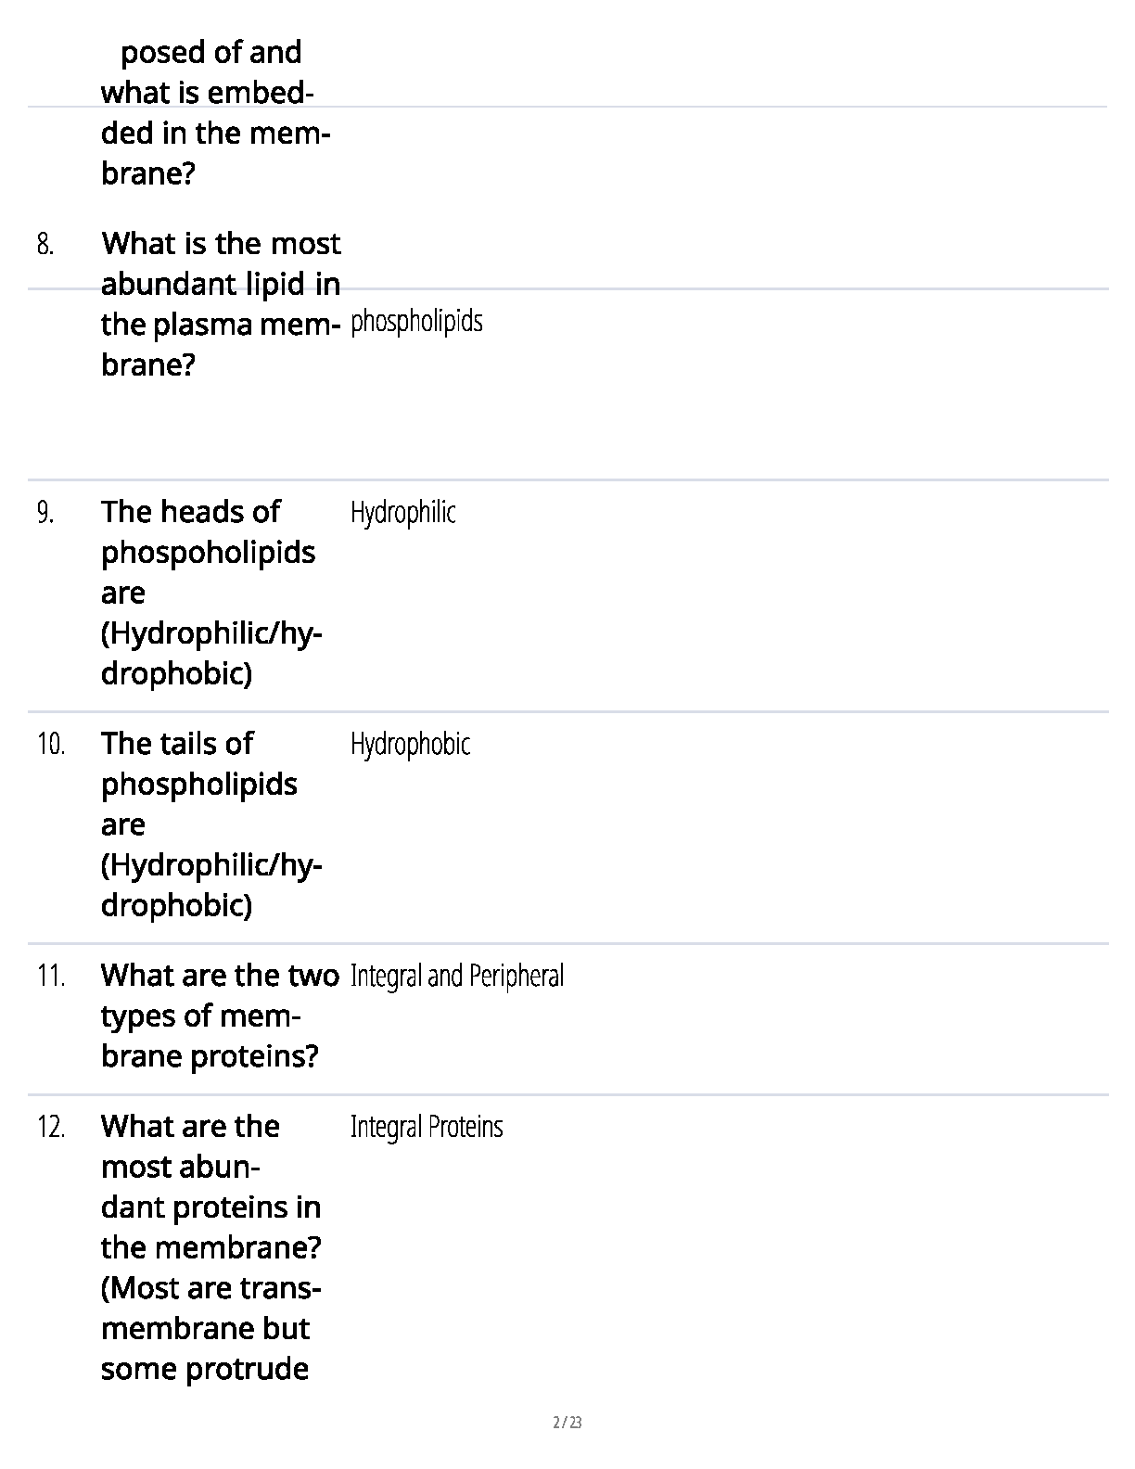This screenshot has height=1469, width=1135.
Task: Click "The heads of phospoholipids are" question
Action: tap(207, 552)
